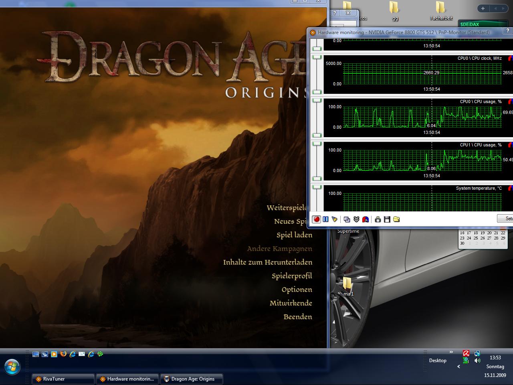Click the red-blue gauge icon with letter A
The height and width of the screenshot is (385, 513).
click(x=366, y=219)
